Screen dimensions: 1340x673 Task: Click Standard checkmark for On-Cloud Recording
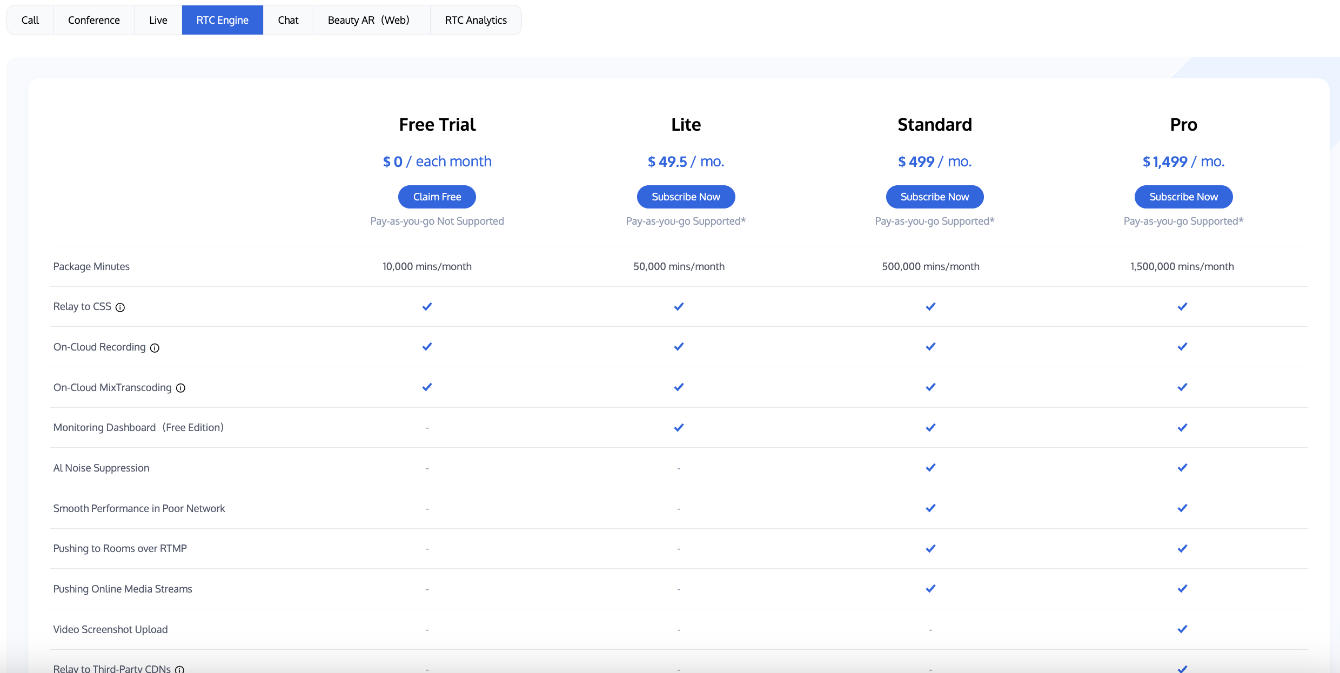pos(930,347)
